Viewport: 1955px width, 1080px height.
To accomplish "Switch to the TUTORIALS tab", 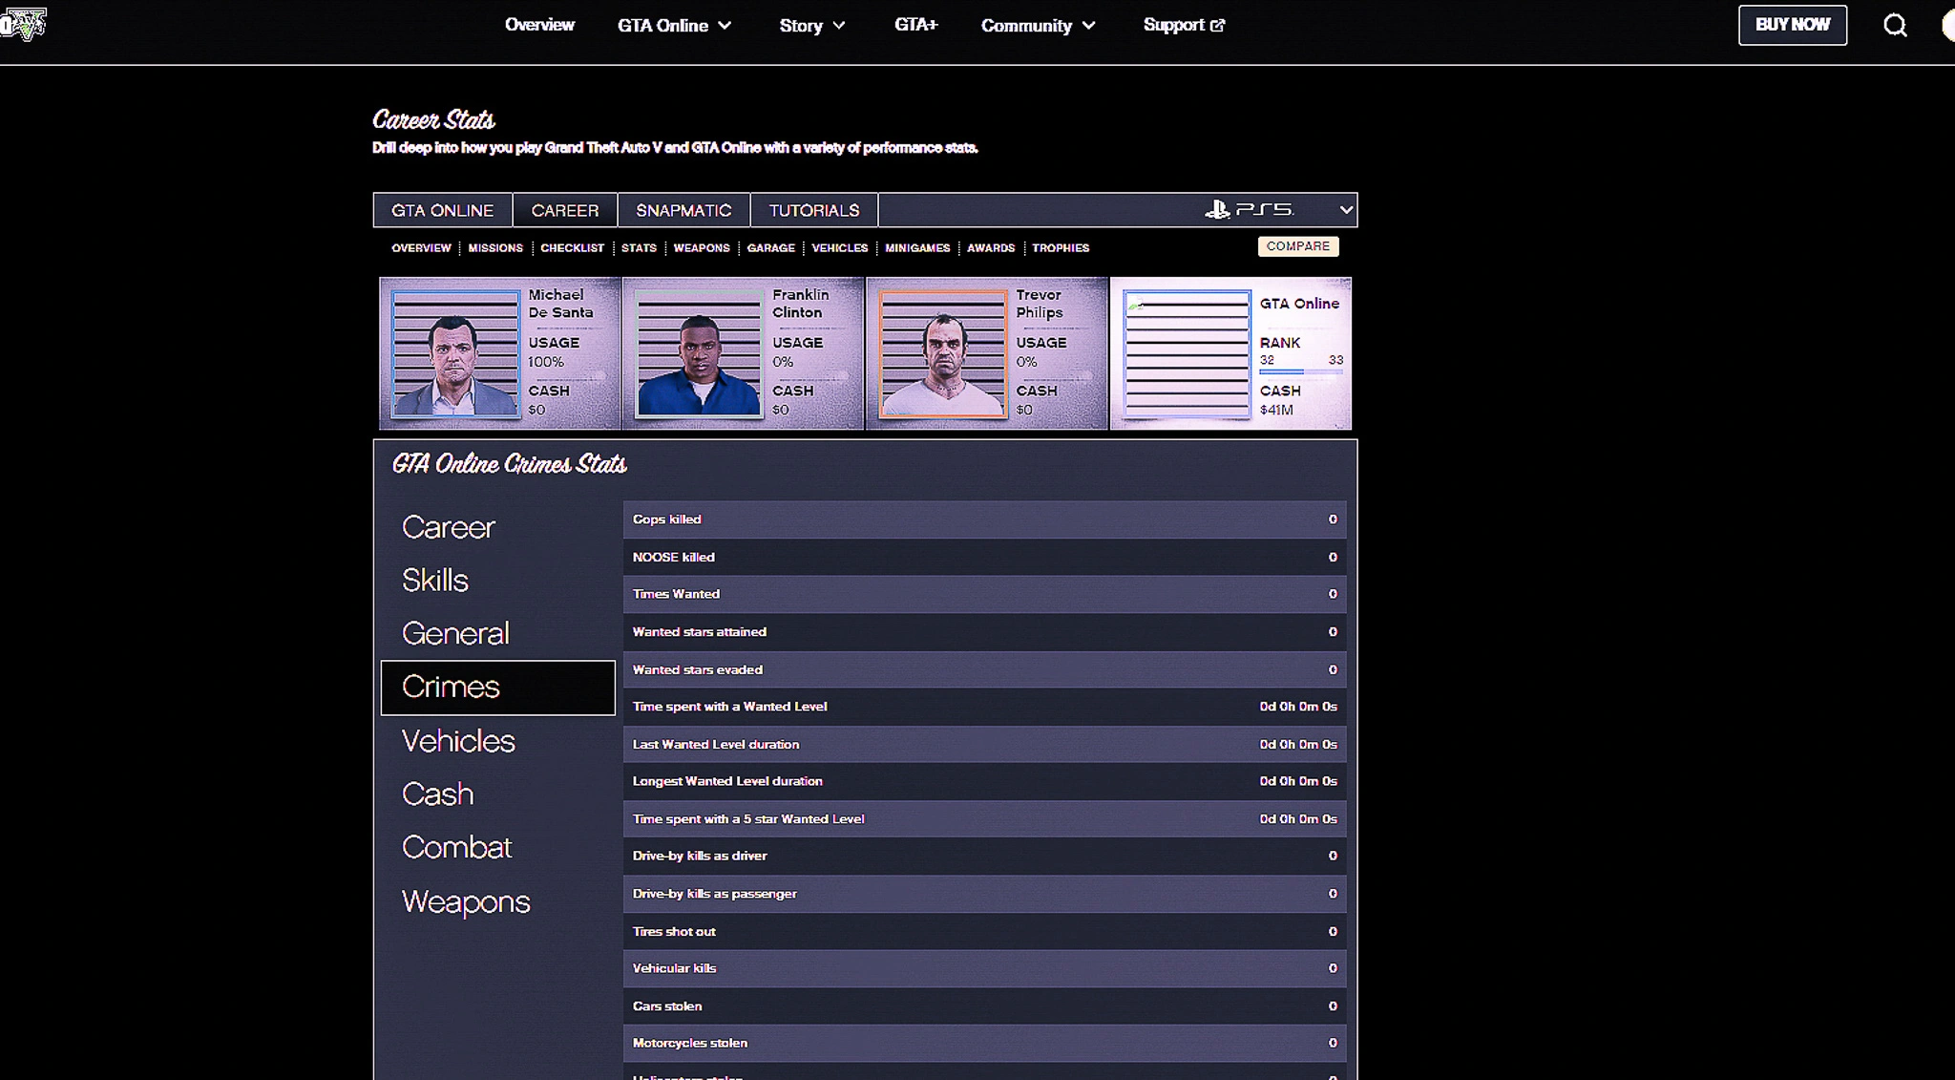I will tap(813, 210).
